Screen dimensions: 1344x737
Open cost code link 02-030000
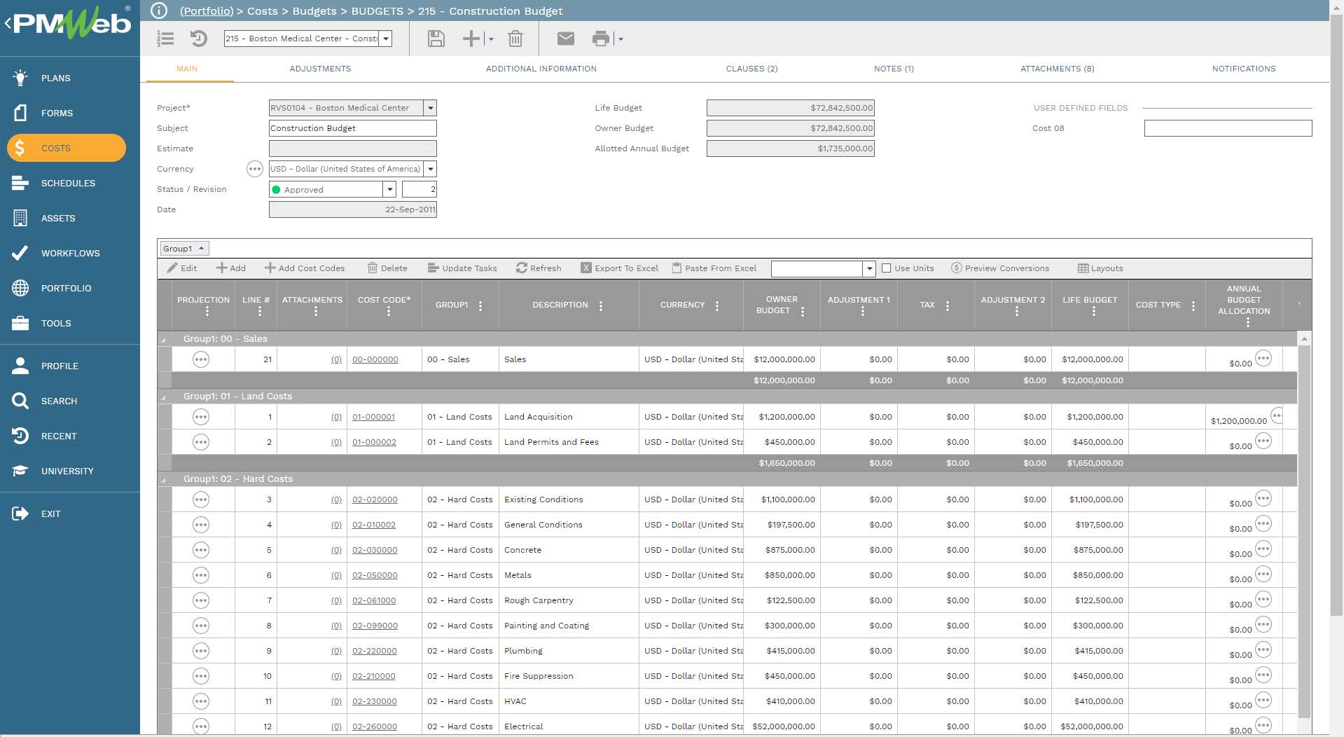(x=375, y=550)
